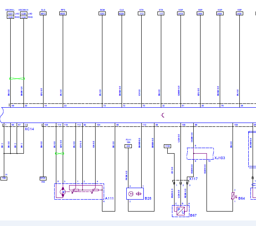Click circuit reference box 1244

pyautogui.click(x=23, y=17)
